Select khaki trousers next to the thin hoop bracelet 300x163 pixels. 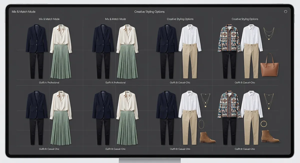pos(190,127)
